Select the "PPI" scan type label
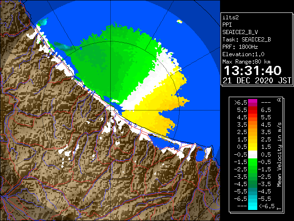 227,25
